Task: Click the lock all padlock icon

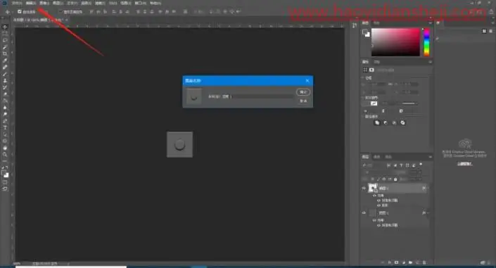Action: tap(395, 179)
